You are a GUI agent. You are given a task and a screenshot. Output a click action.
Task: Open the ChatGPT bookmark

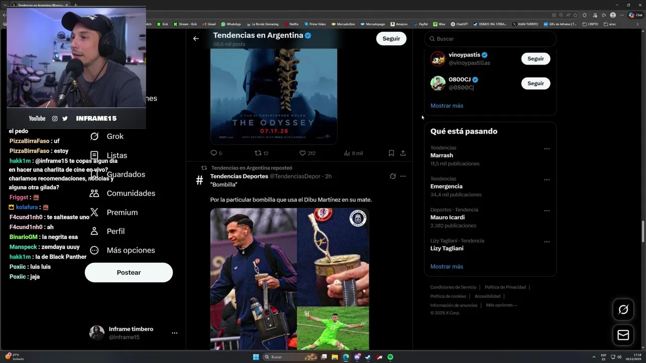coord(459,24)
